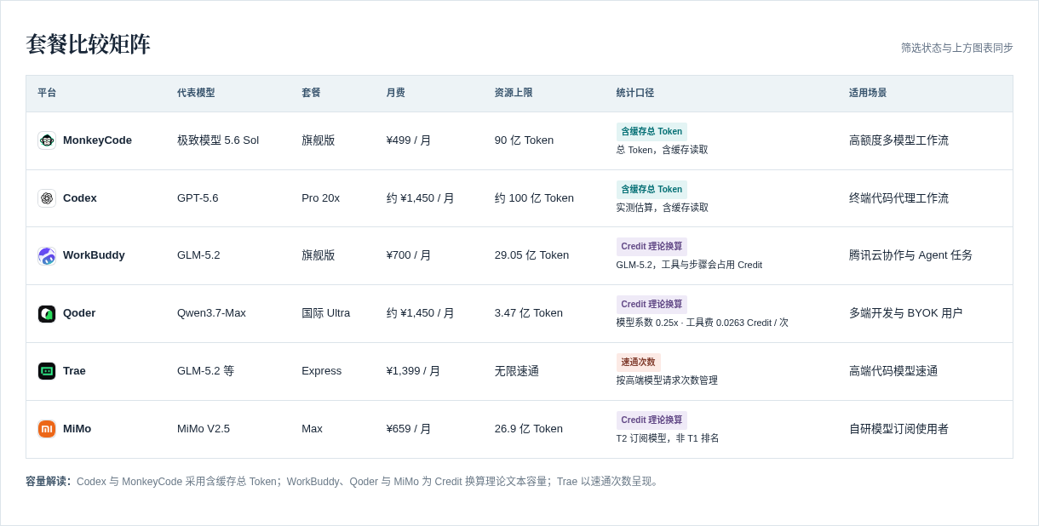
Task: Click the ¥499 / 月 price
Action: click(409, 140)
